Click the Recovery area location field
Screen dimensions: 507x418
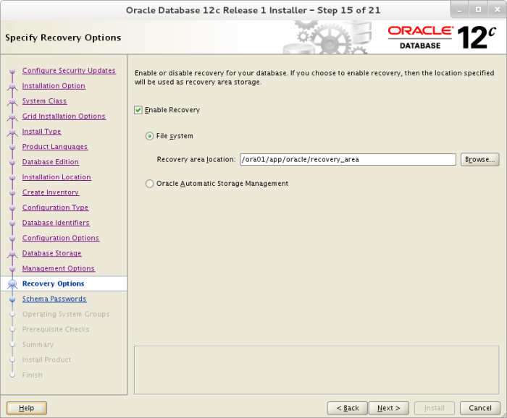click(348, 159)
